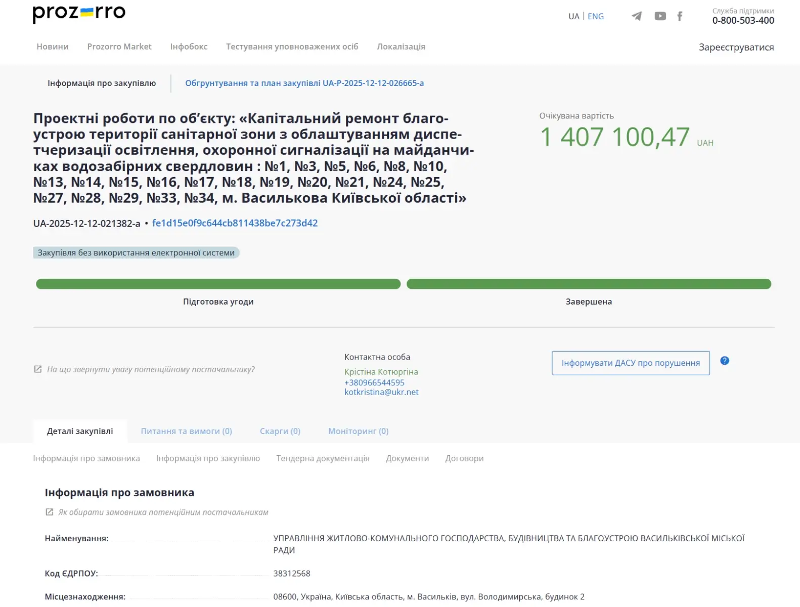Click the support phone 0-800-503-400
800x607 pixels.
pyautogui.click(x=743, y=20)
